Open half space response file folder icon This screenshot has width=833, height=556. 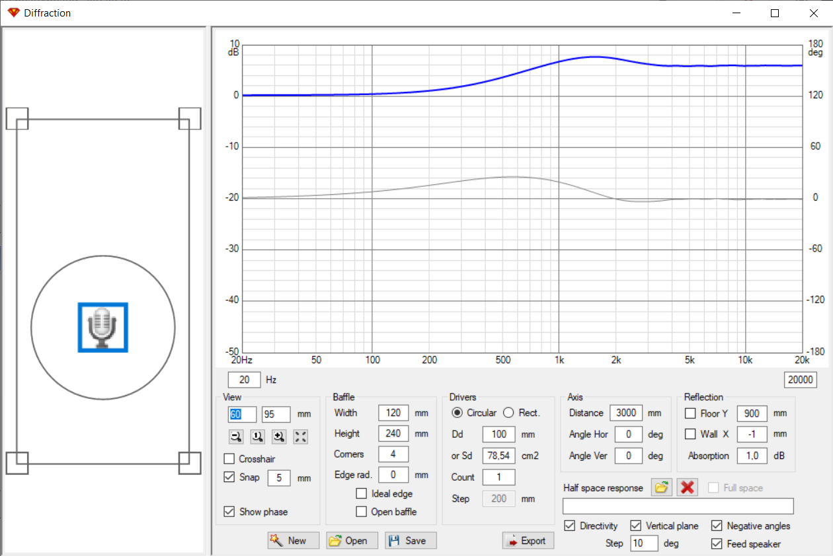click(x=660, y=487)
